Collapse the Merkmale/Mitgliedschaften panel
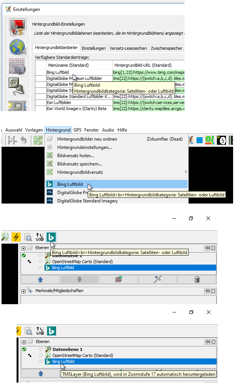Viewport: 238px width, 392px height. 23,291
